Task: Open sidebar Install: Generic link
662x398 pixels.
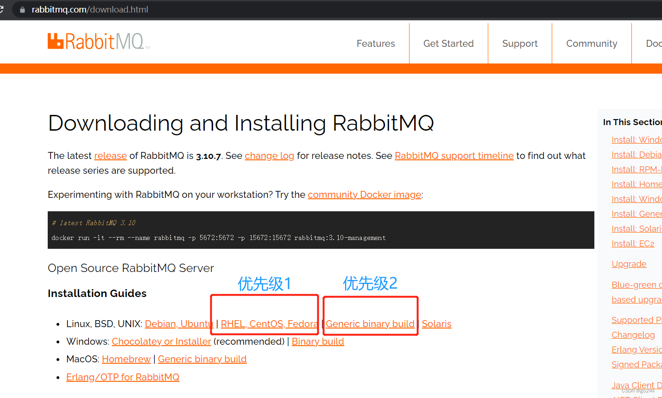Action: click(637, 214)
